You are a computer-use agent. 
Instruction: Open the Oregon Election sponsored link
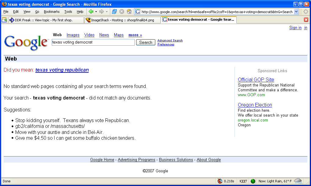coord(255,105)
